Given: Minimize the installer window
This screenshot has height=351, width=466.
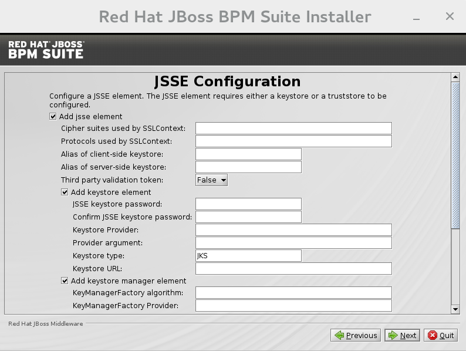Looking at the screenshot, I should pyautogui.click(x=417, y=17).
